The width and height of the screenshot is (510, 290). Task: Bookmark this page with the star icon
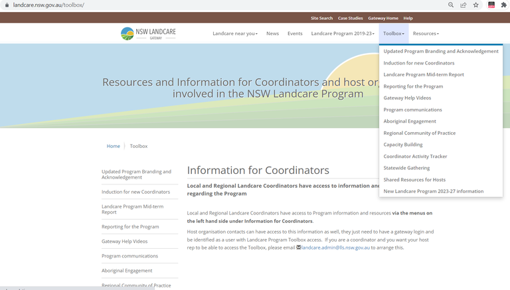coord(476,5)
